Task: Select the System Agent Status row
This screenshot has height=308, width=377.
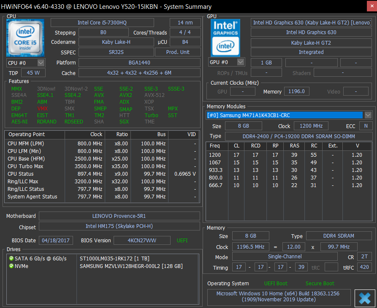Action: click(x=102, y=197)
